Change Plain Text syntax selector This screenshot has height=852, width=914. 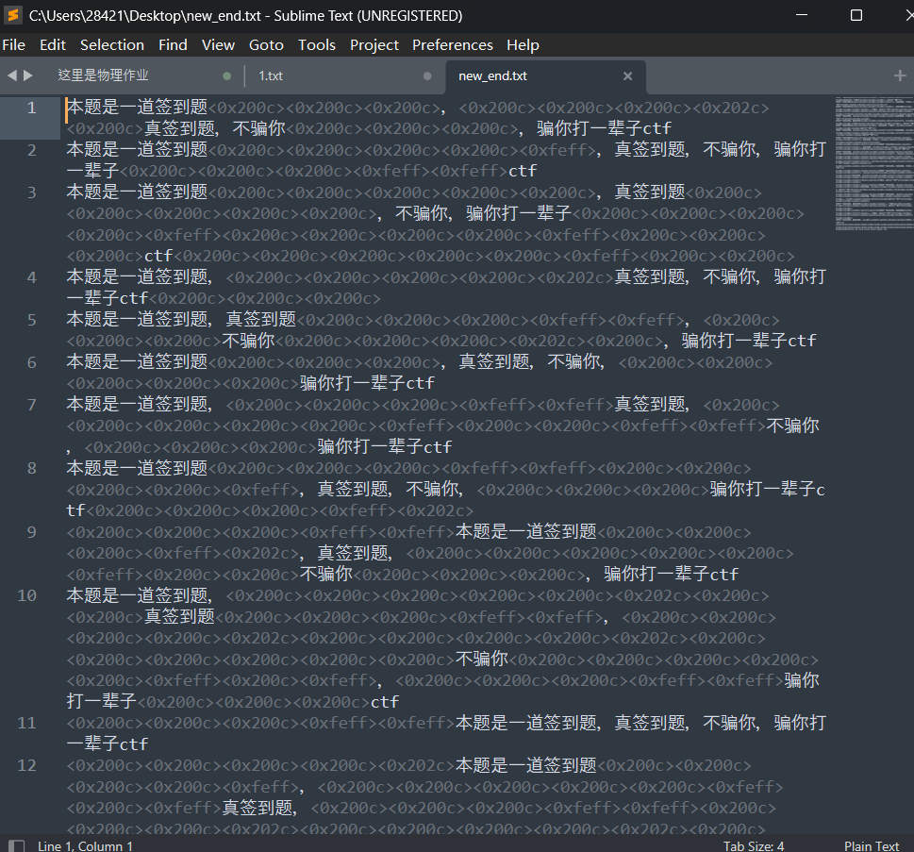pyautogui.click(x=872, y=845)
